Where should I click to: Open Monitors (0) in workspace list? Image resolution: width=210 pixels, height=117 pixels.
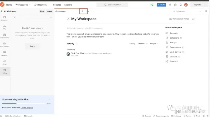(x=173, y=57)
